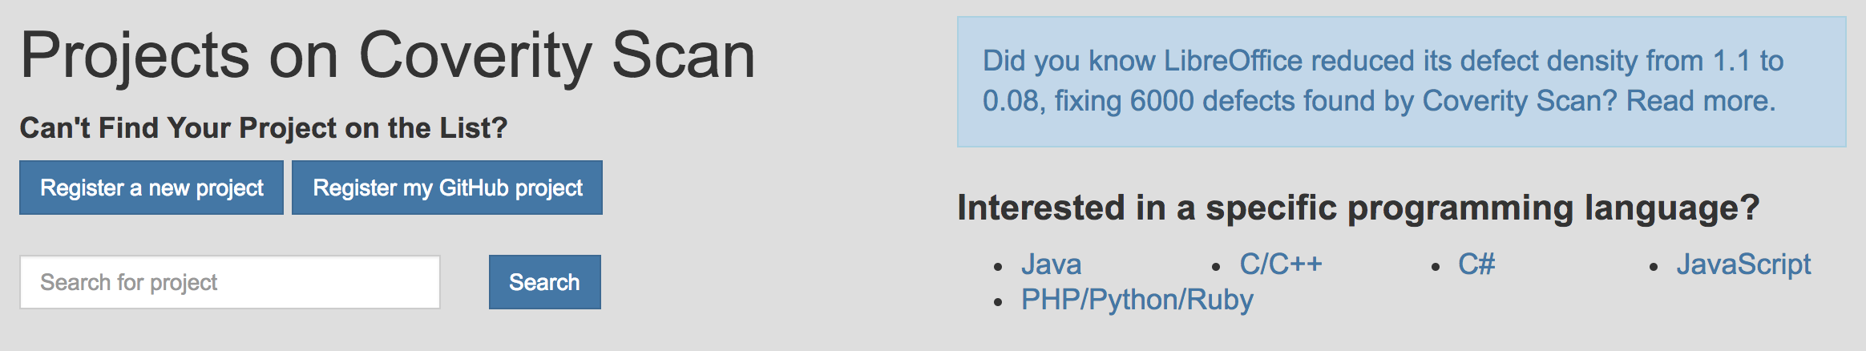The image size is (1866, 351).
Task: Click the bullet beside the C# link
Action: point(1435,267)
